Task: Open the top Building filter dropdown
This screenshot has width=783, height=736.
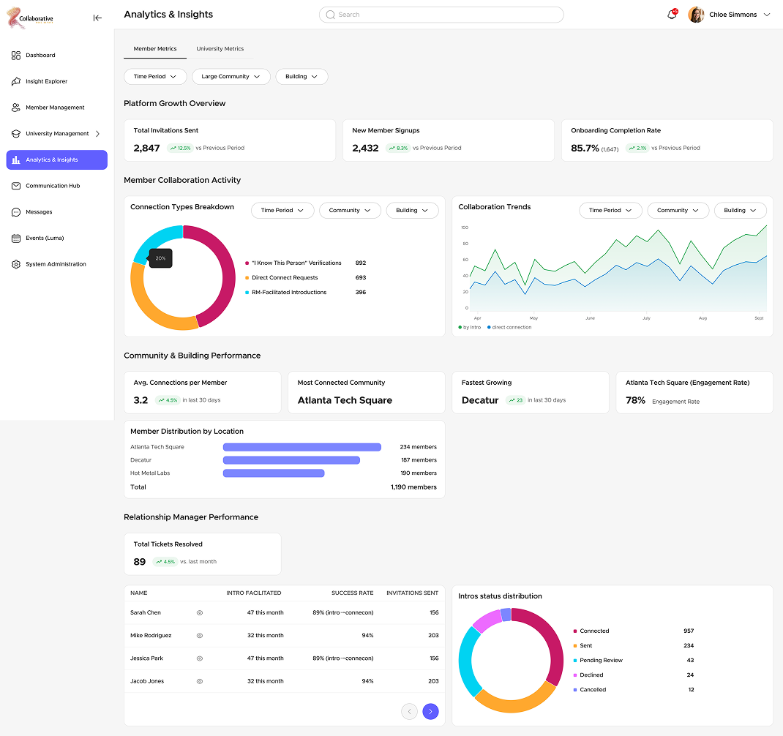Action: [x=301, y=76]
